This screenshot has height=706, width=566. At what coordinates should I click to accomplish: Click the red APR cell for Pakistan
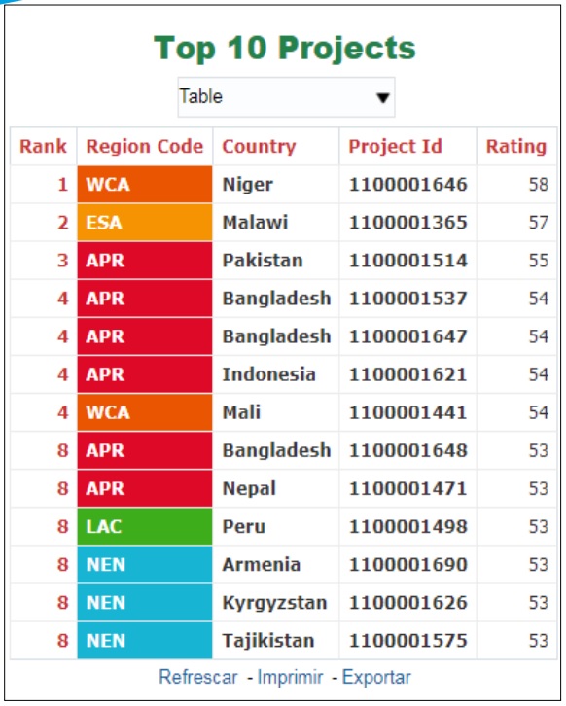click(145, 261)
